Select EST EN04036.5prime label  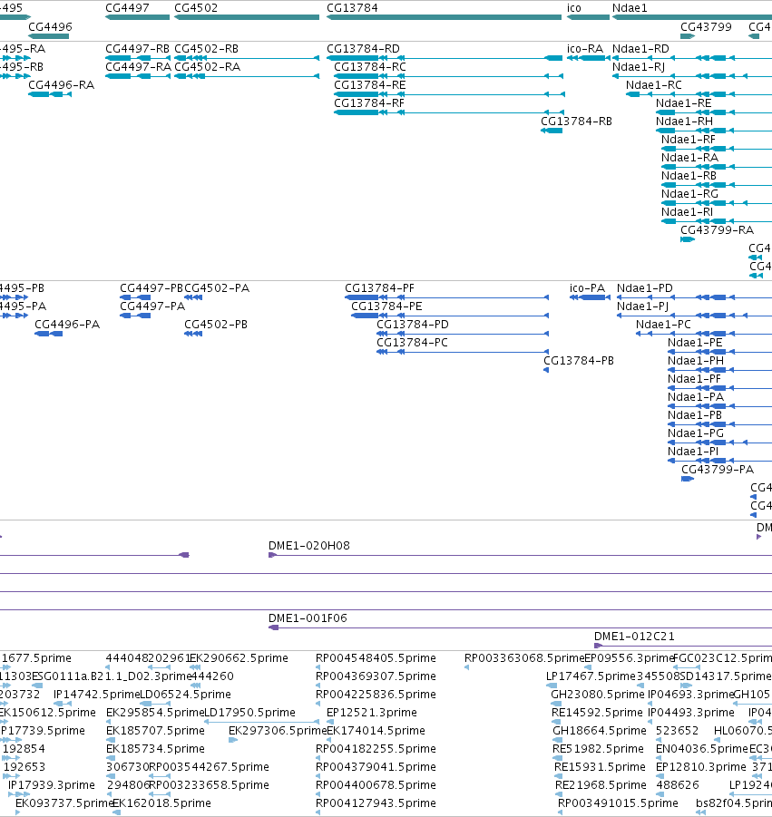coord(702,749)
